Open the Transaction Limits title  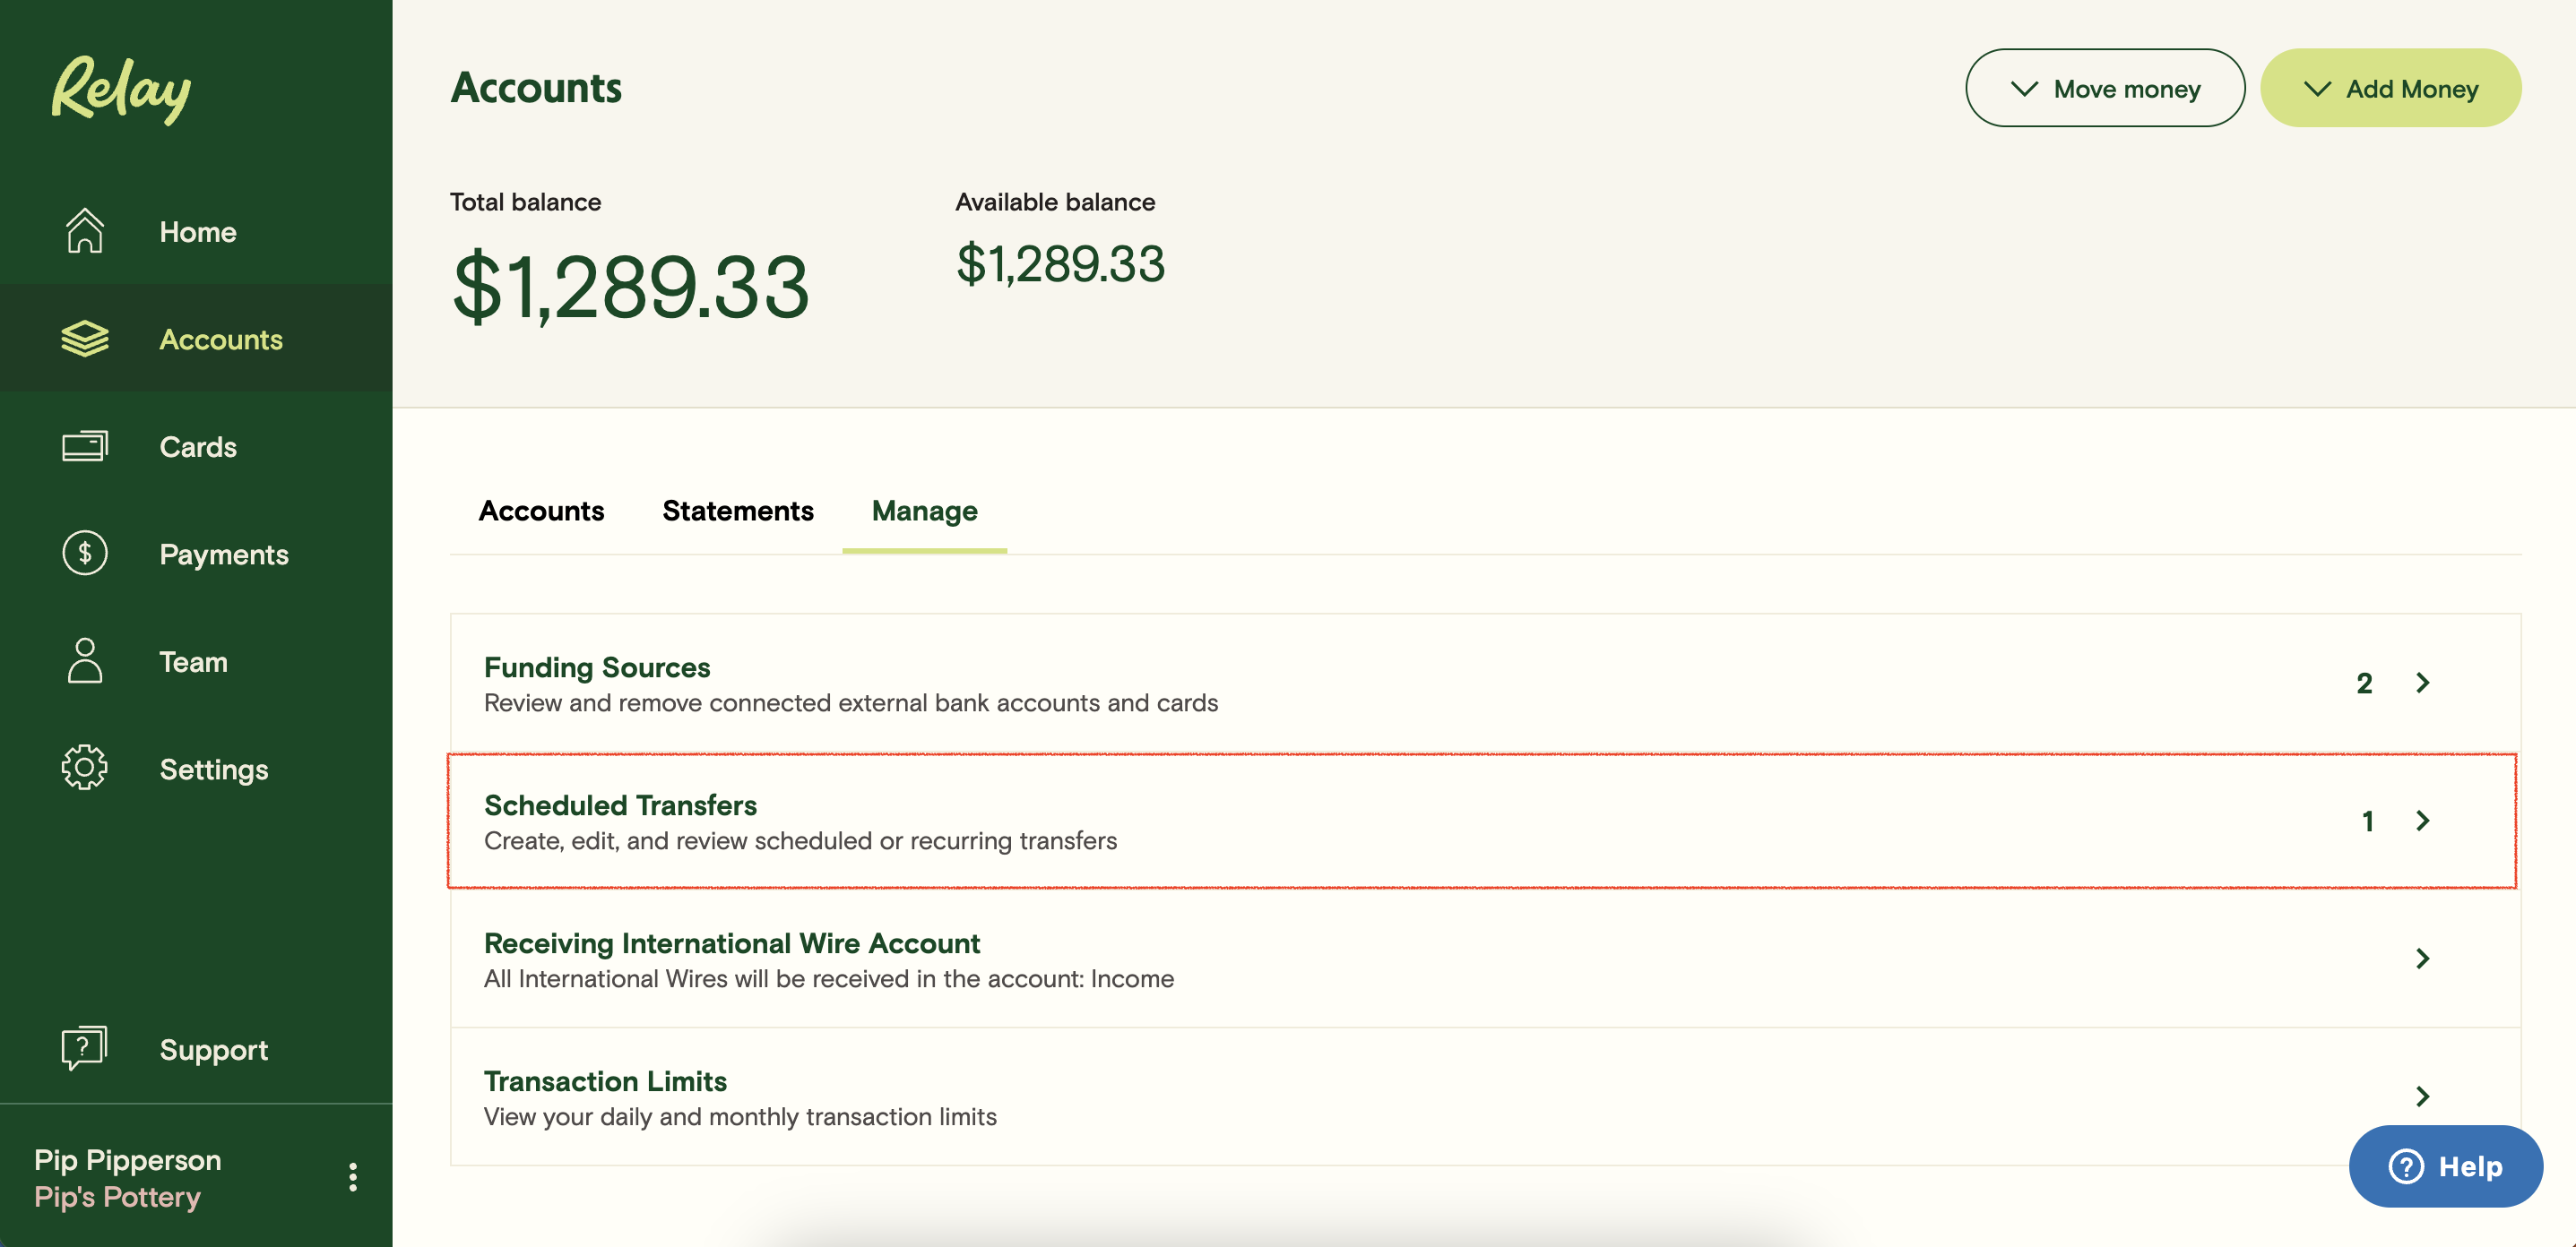click(x=605, y=1080)
